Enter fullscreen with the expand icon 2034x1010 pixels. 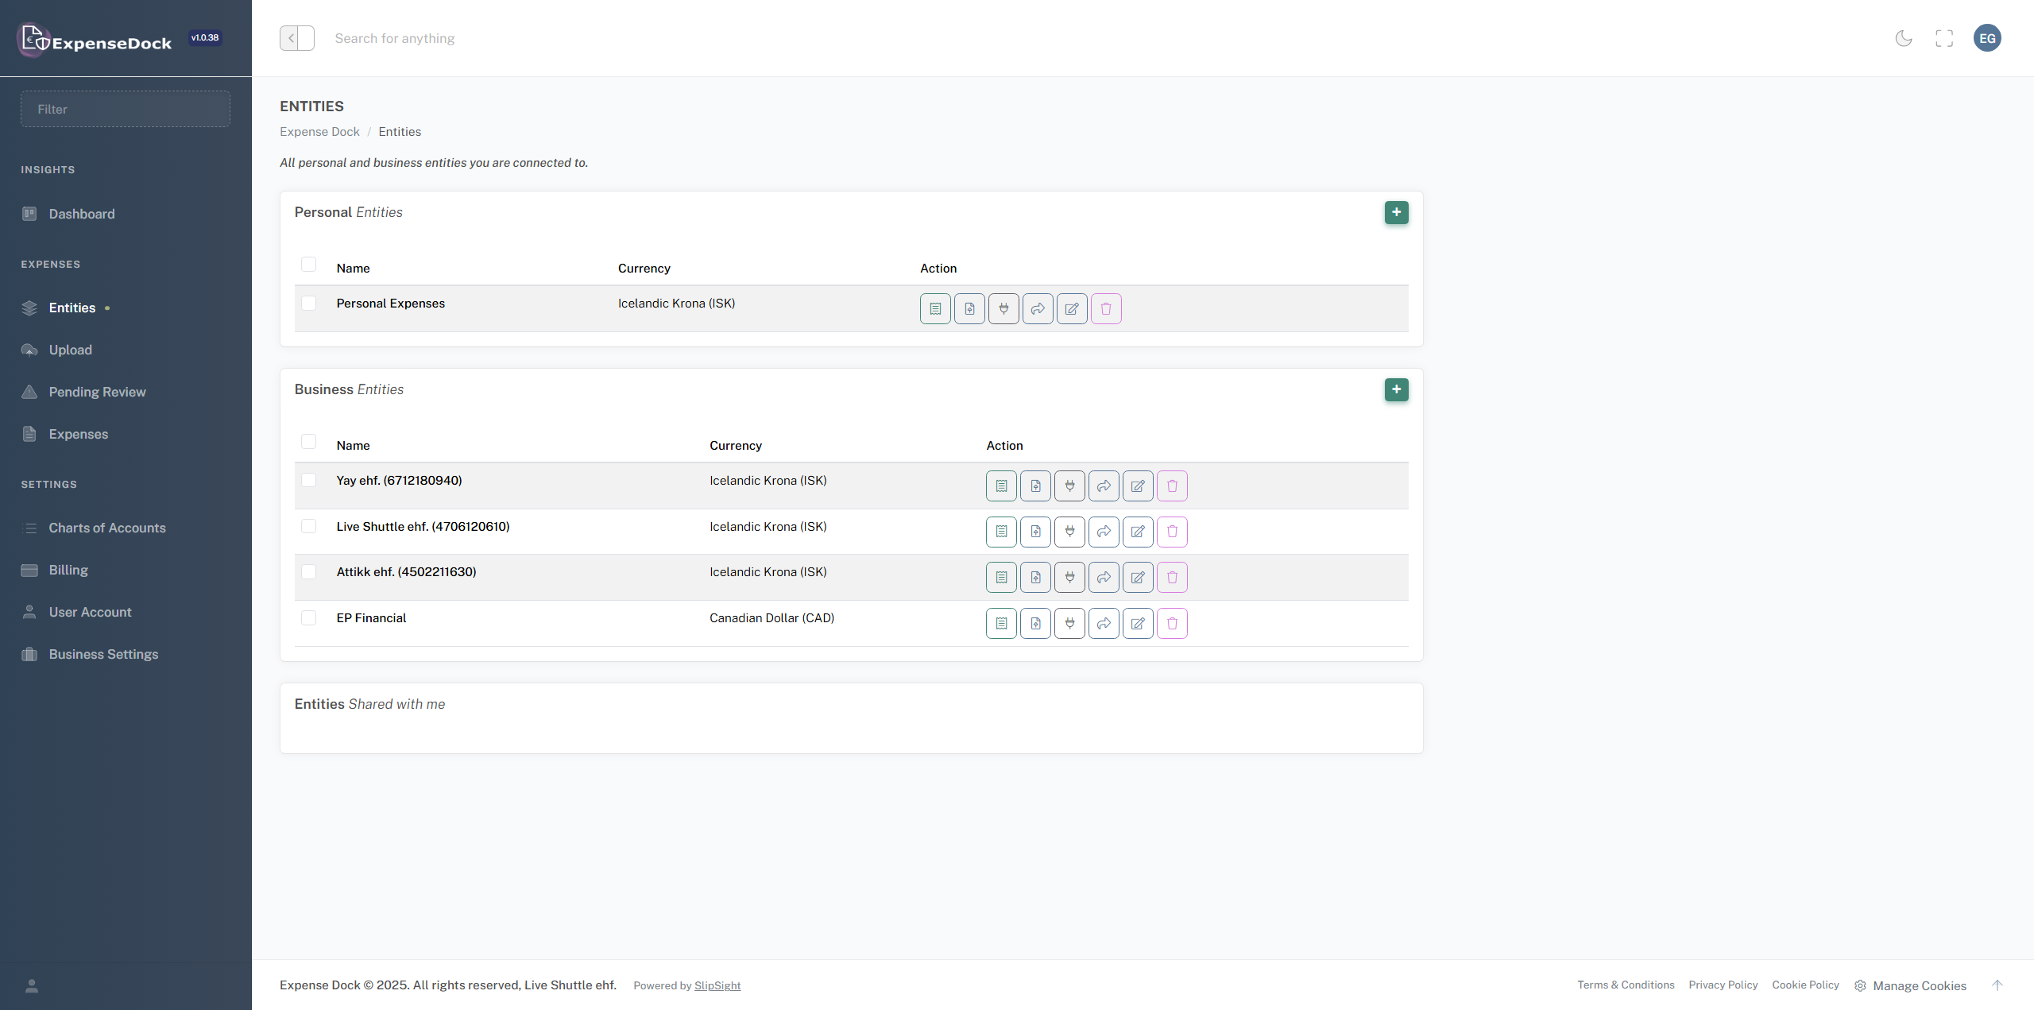(x=1945, y=37)
